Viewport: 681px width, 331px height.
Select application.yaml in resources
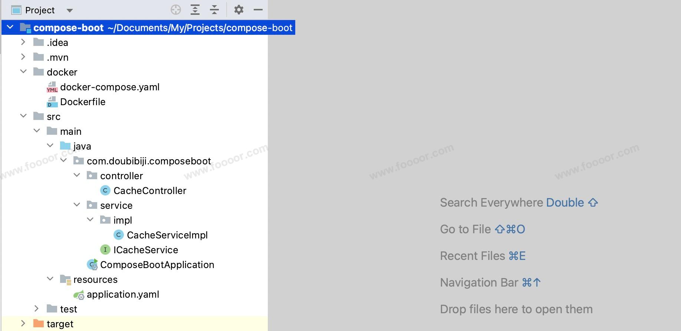coord(122,294)
